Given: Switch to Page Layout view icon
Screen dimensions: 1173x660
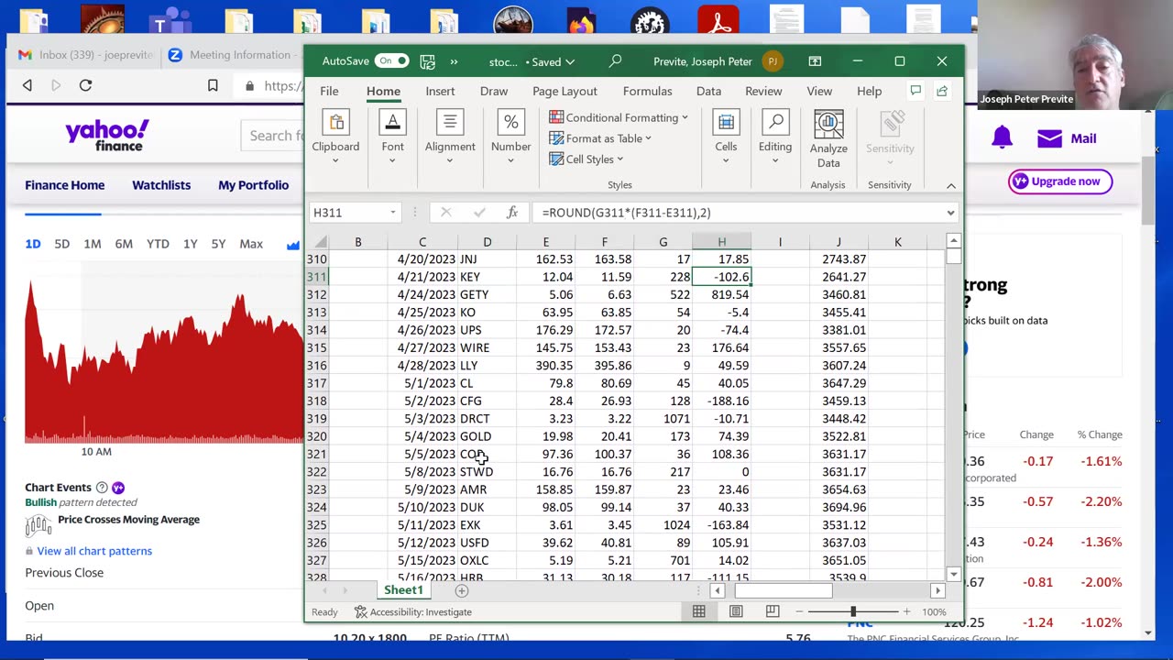Looking at the screenshot, I should tap(736, 611).
